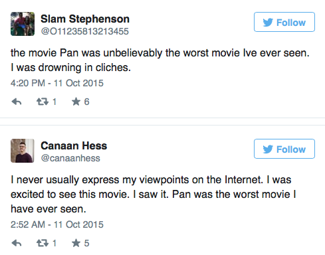Click the favorite count 5
This screenshot has width=325, height=255.
(x=86, y=243)
